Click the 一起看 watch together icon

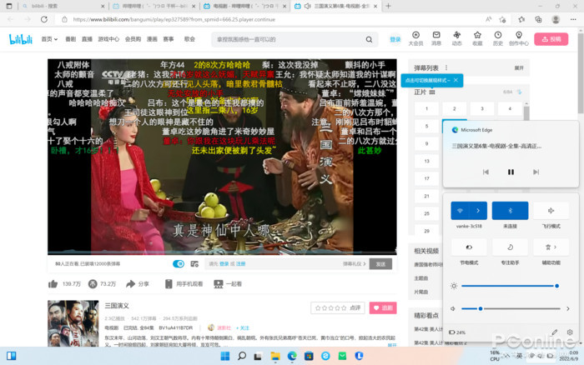[x=219, y=284]
